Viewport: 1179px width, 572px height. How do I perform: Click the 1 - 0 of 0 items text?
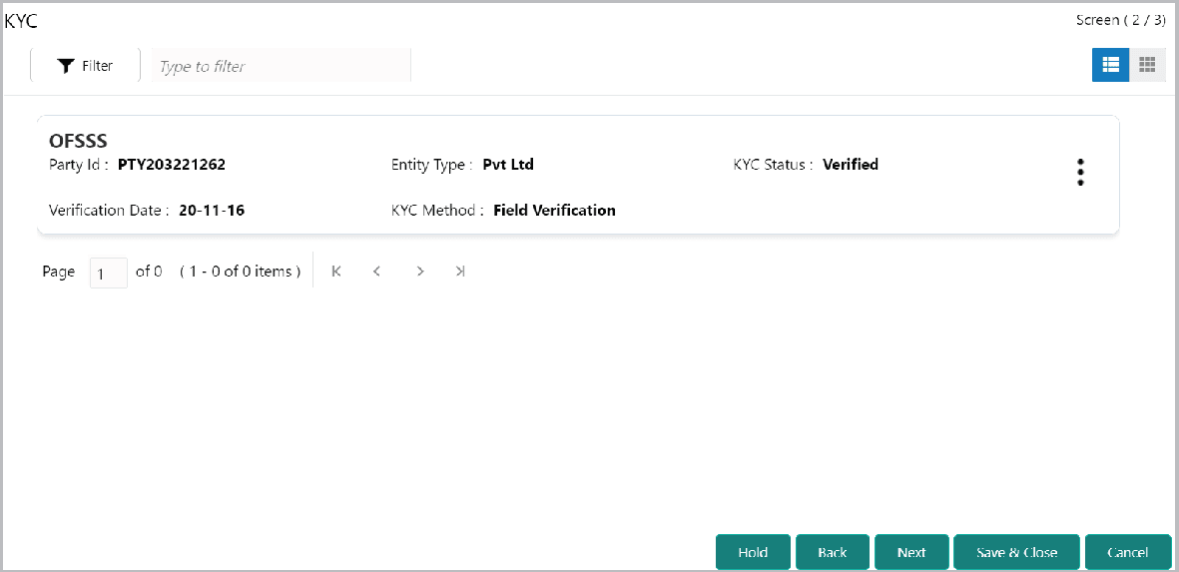(x=240, y=272)
